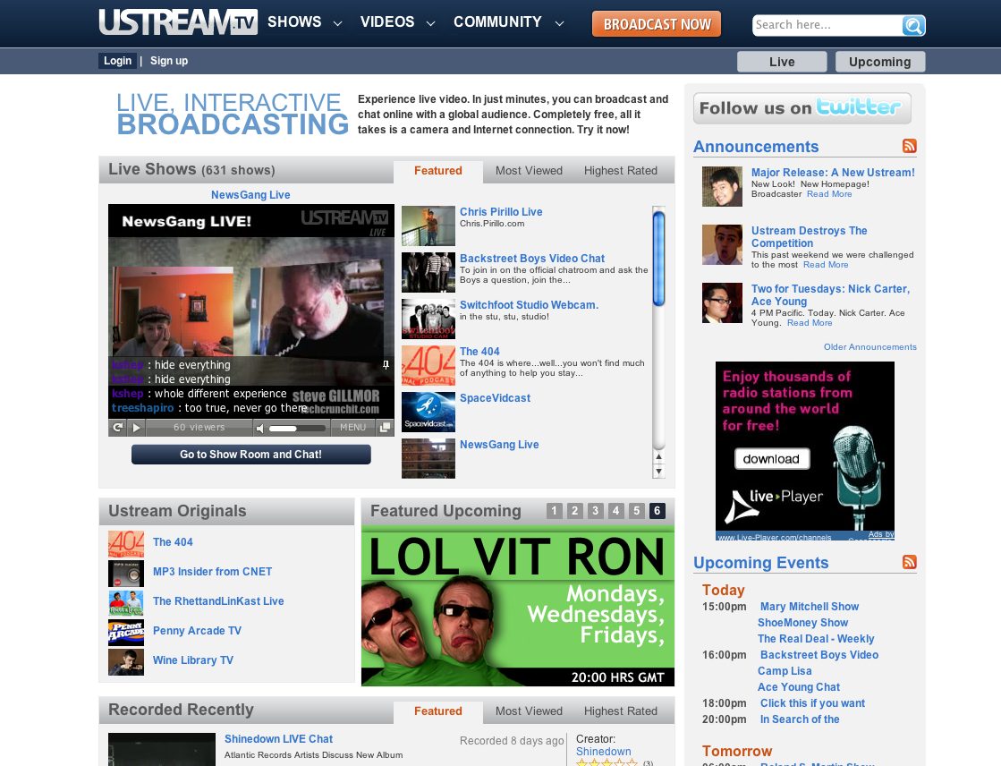Open the Announcements RSS feed icon
This screenshot has height=766, width=1001.
pyautogui.click(x=910, y=146)
